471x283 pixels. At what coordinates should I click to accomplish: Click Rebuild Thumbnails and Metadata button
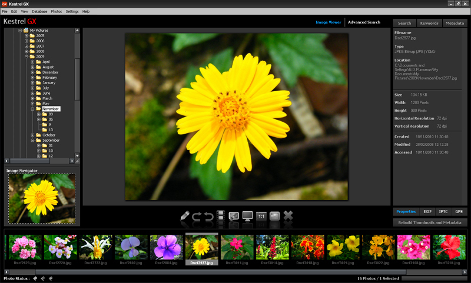tap(429, 222)
